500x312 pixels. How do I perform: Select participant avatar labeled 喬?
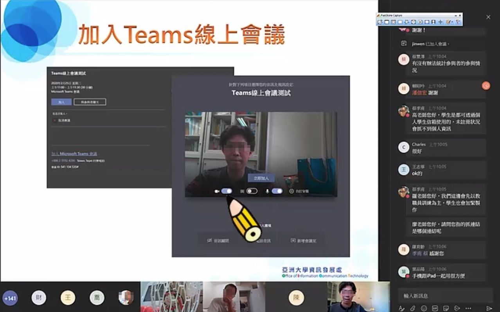[x=97, y=298]
